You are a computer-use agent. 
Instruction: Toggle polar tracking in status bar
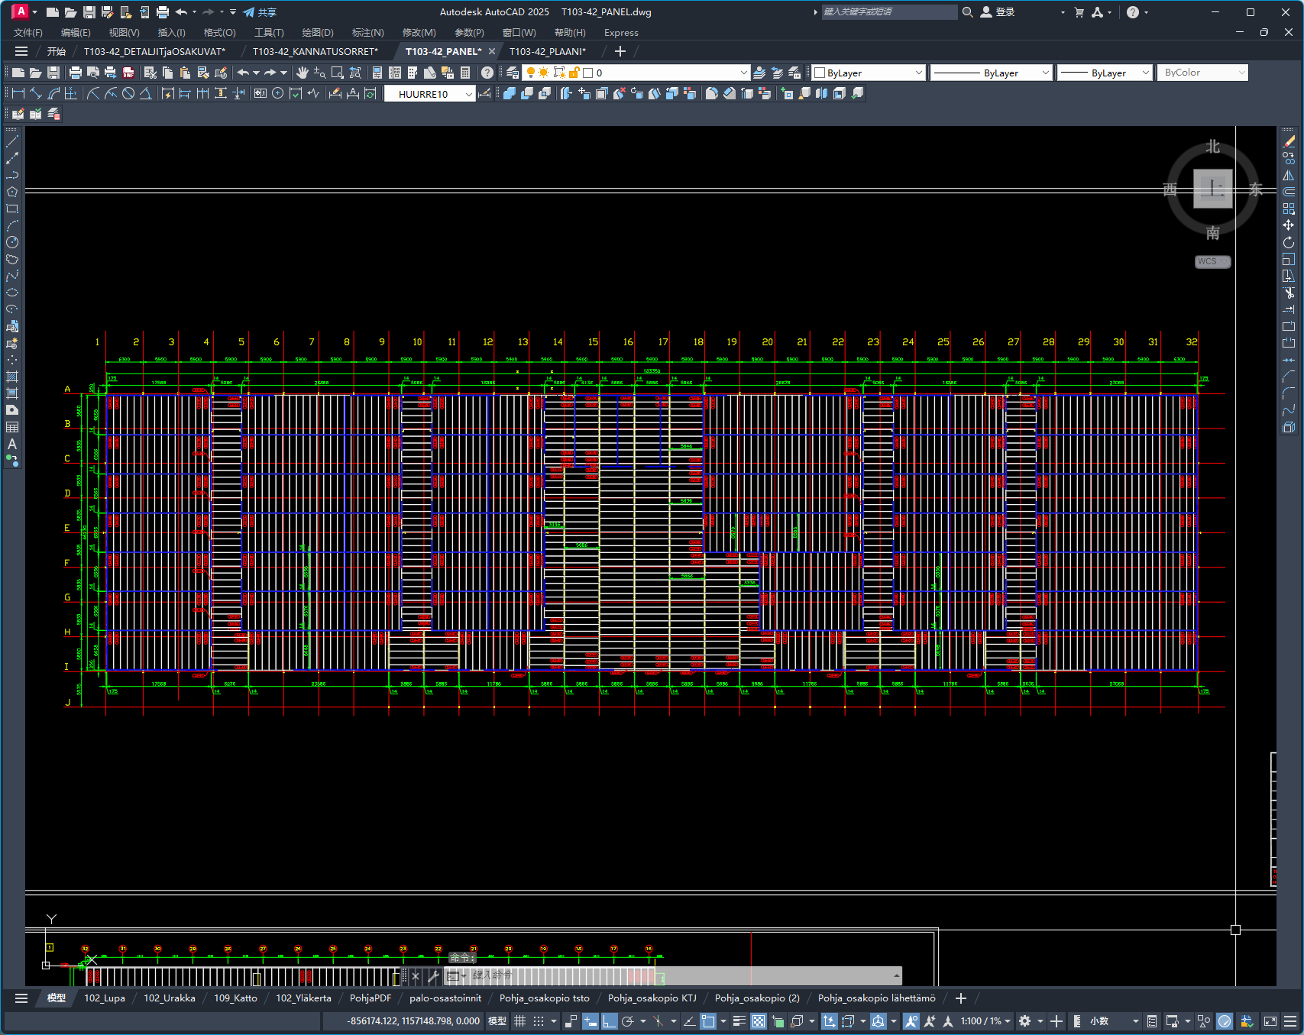[628, 1021]
